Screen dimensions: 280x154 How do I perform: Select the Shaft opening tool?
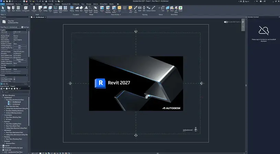[139, 9]
